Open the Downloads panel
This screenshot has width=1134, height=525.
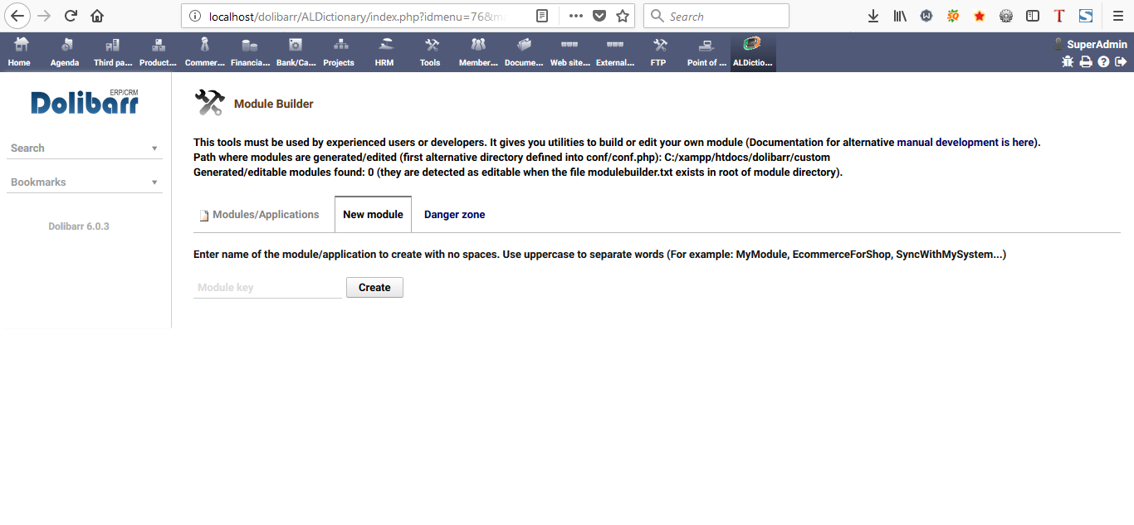pos(872,16)
